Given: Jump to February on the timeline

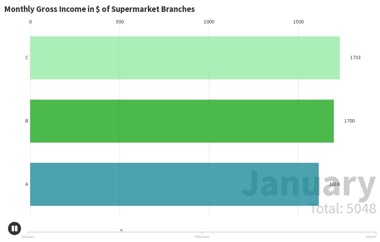Looking at the screenshot, I should 202,236.
